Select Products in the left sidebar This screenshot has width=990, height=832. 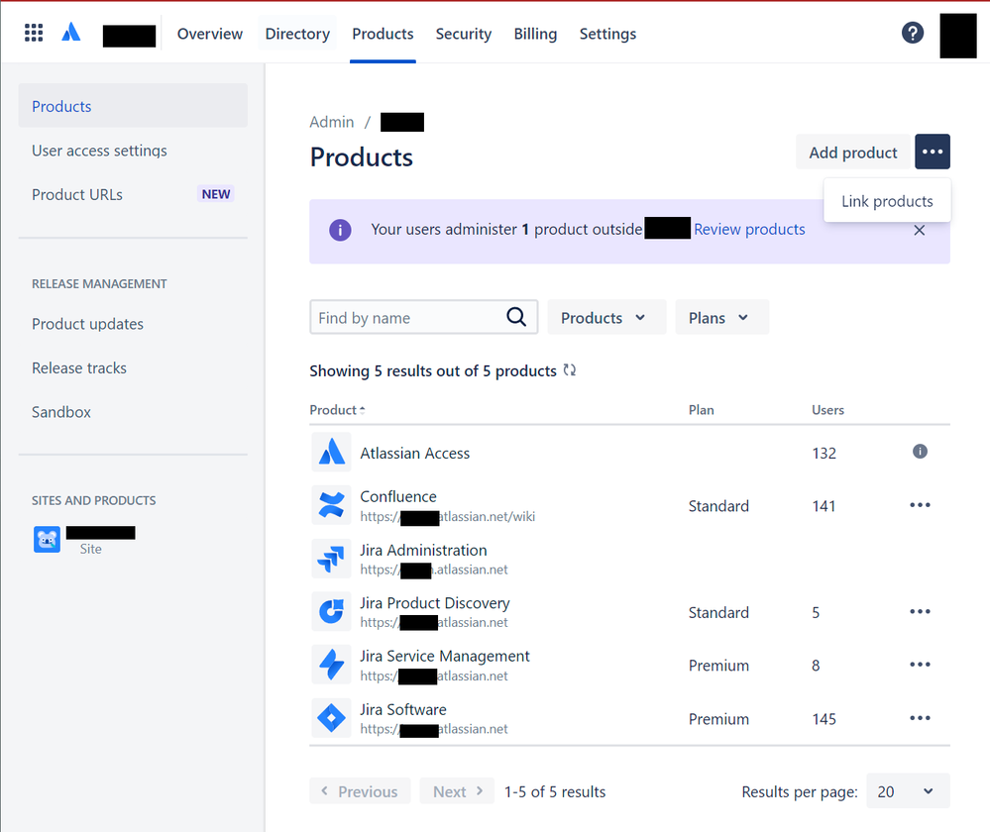pos(133,106)
